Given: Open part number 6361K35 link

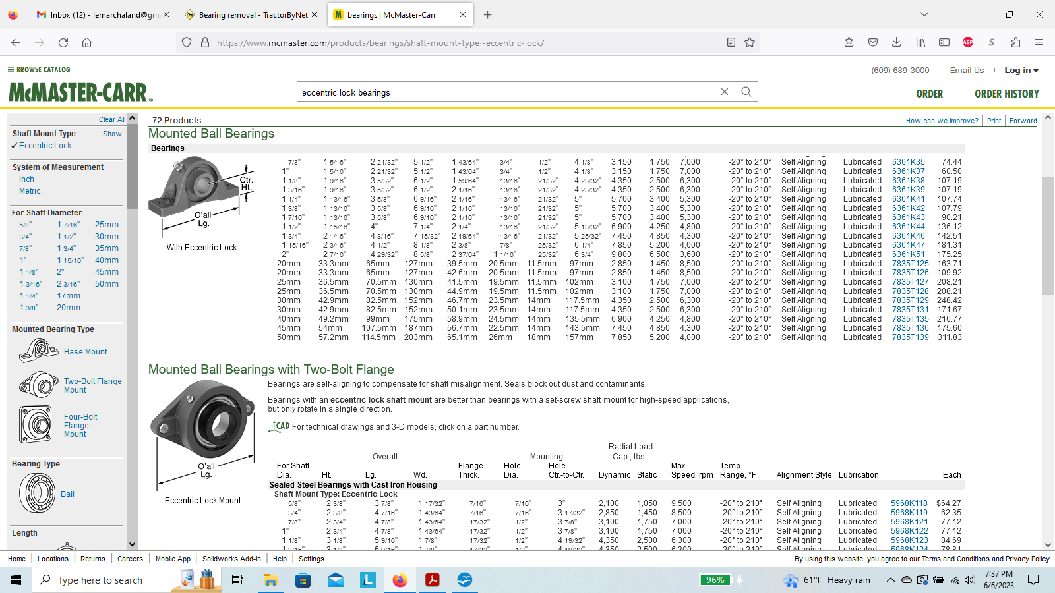Looking at the screenshot, I should pos(908,162).
